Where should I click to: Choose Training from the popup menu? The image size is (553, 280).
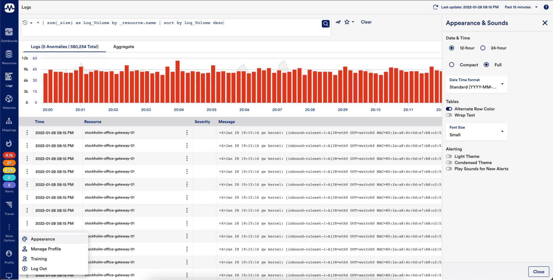53,259
